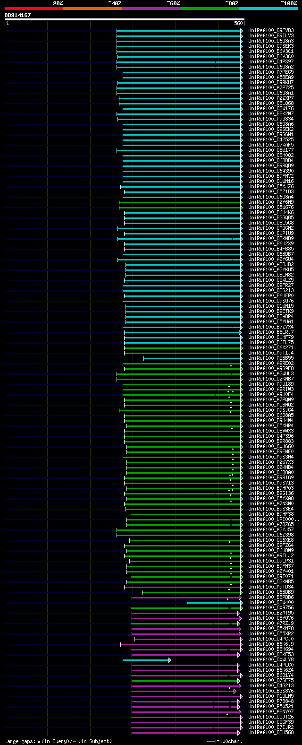Click the short cyan bar for Q0WLY8
Screen dimensions: 302x745
(x=147, y=660)
